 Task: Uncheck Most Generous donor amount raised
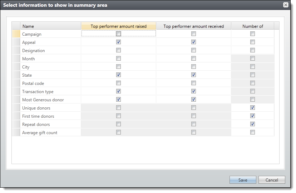[x=118, y=100]
